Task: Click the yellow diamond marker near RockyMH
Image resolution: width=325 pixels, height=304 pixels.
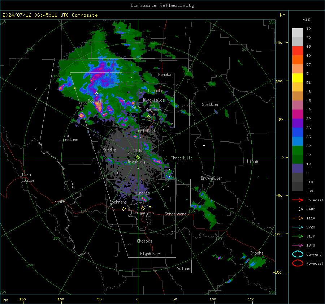Action: 96,94
